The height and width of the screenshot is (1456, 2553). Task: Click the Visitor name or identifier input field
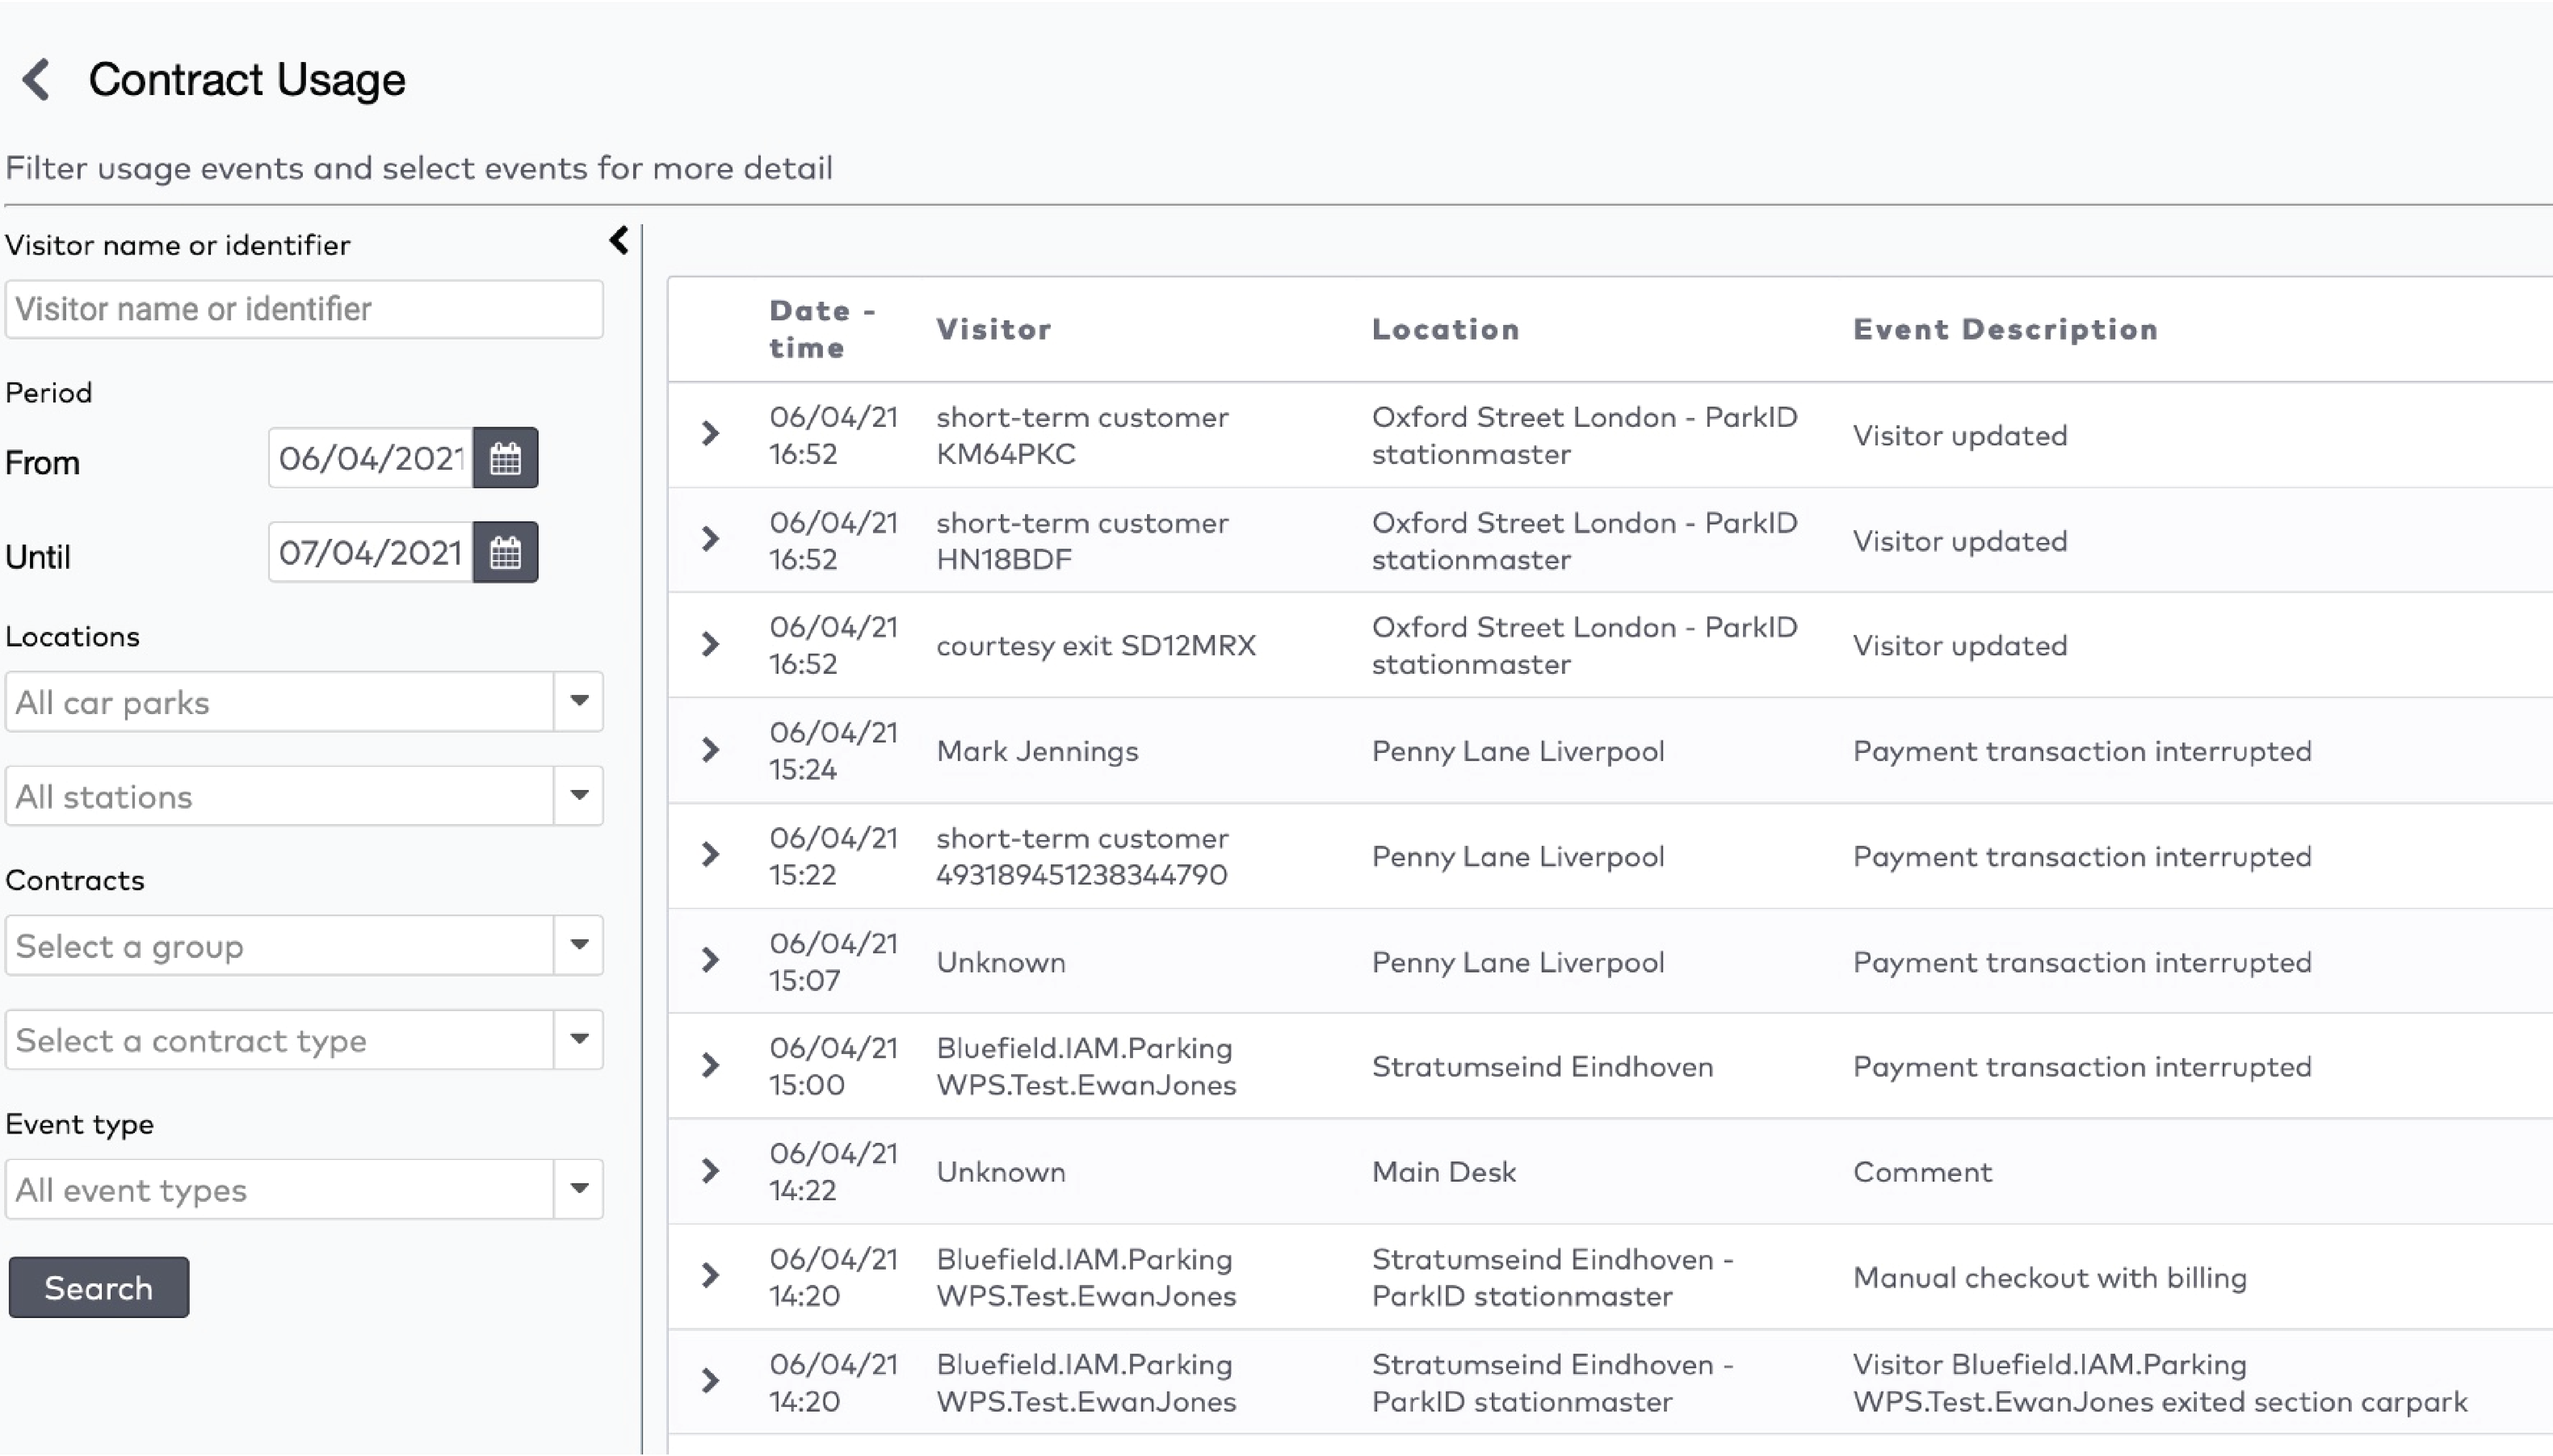tap(303, 308)
